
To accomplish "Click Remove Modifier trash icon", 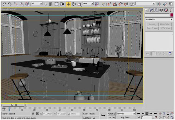I will 164,54.
